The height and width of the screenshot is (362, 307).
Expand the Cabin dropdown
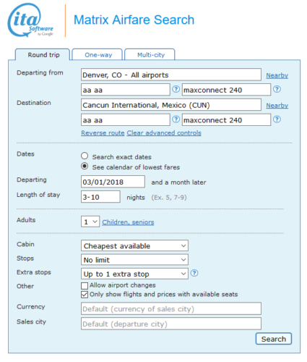point(134,246)
